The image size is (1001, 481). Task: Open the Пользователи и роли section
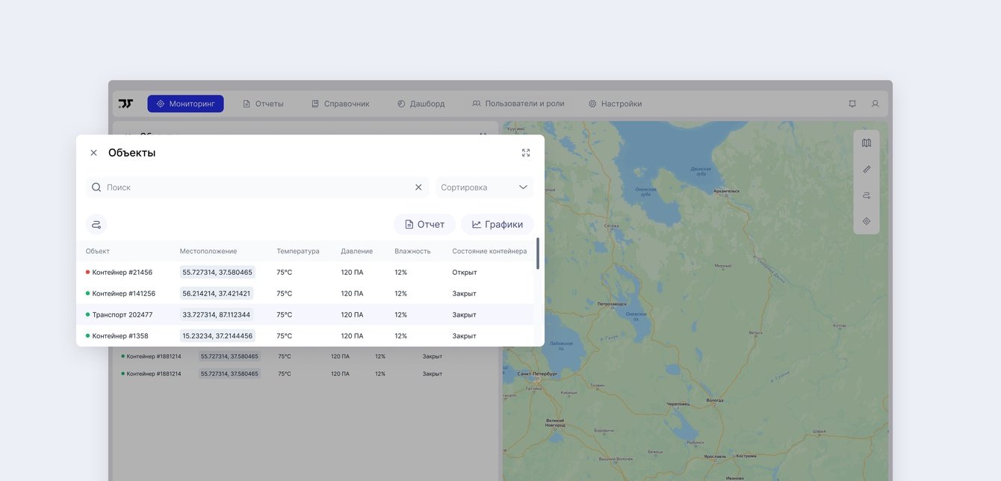click(x=518, y=104)
